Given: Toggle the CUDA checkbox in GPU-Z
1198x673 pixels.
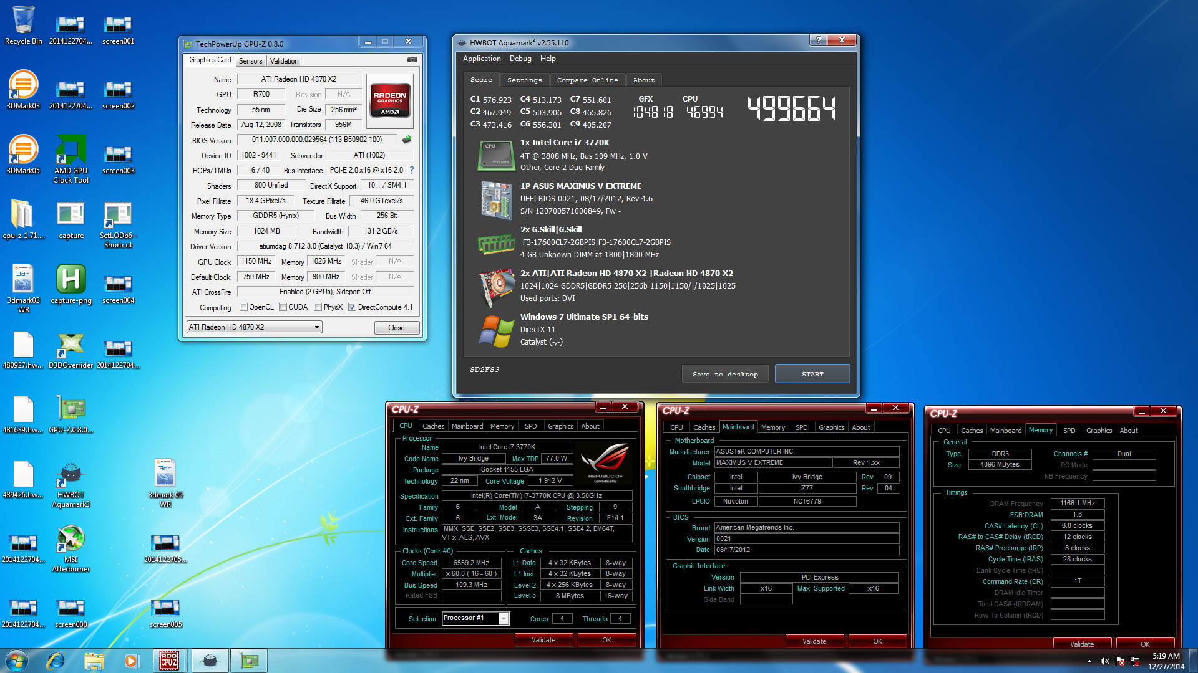Looking at the screenshot, I should coord(283,307).
